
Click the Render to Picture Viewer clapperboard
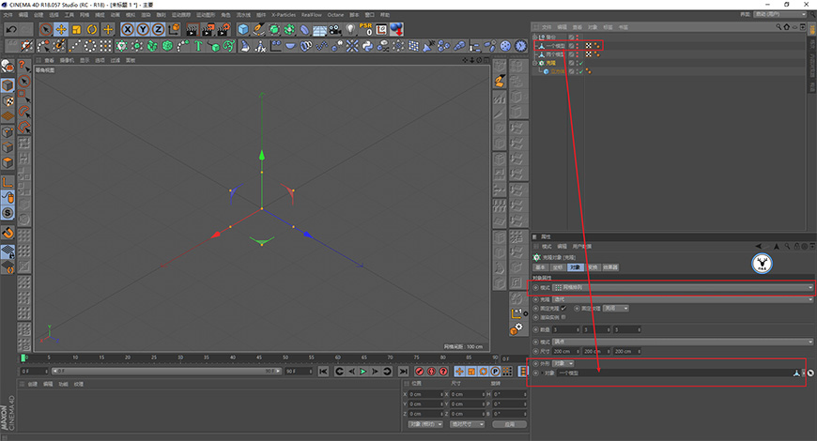coord(208,30)
